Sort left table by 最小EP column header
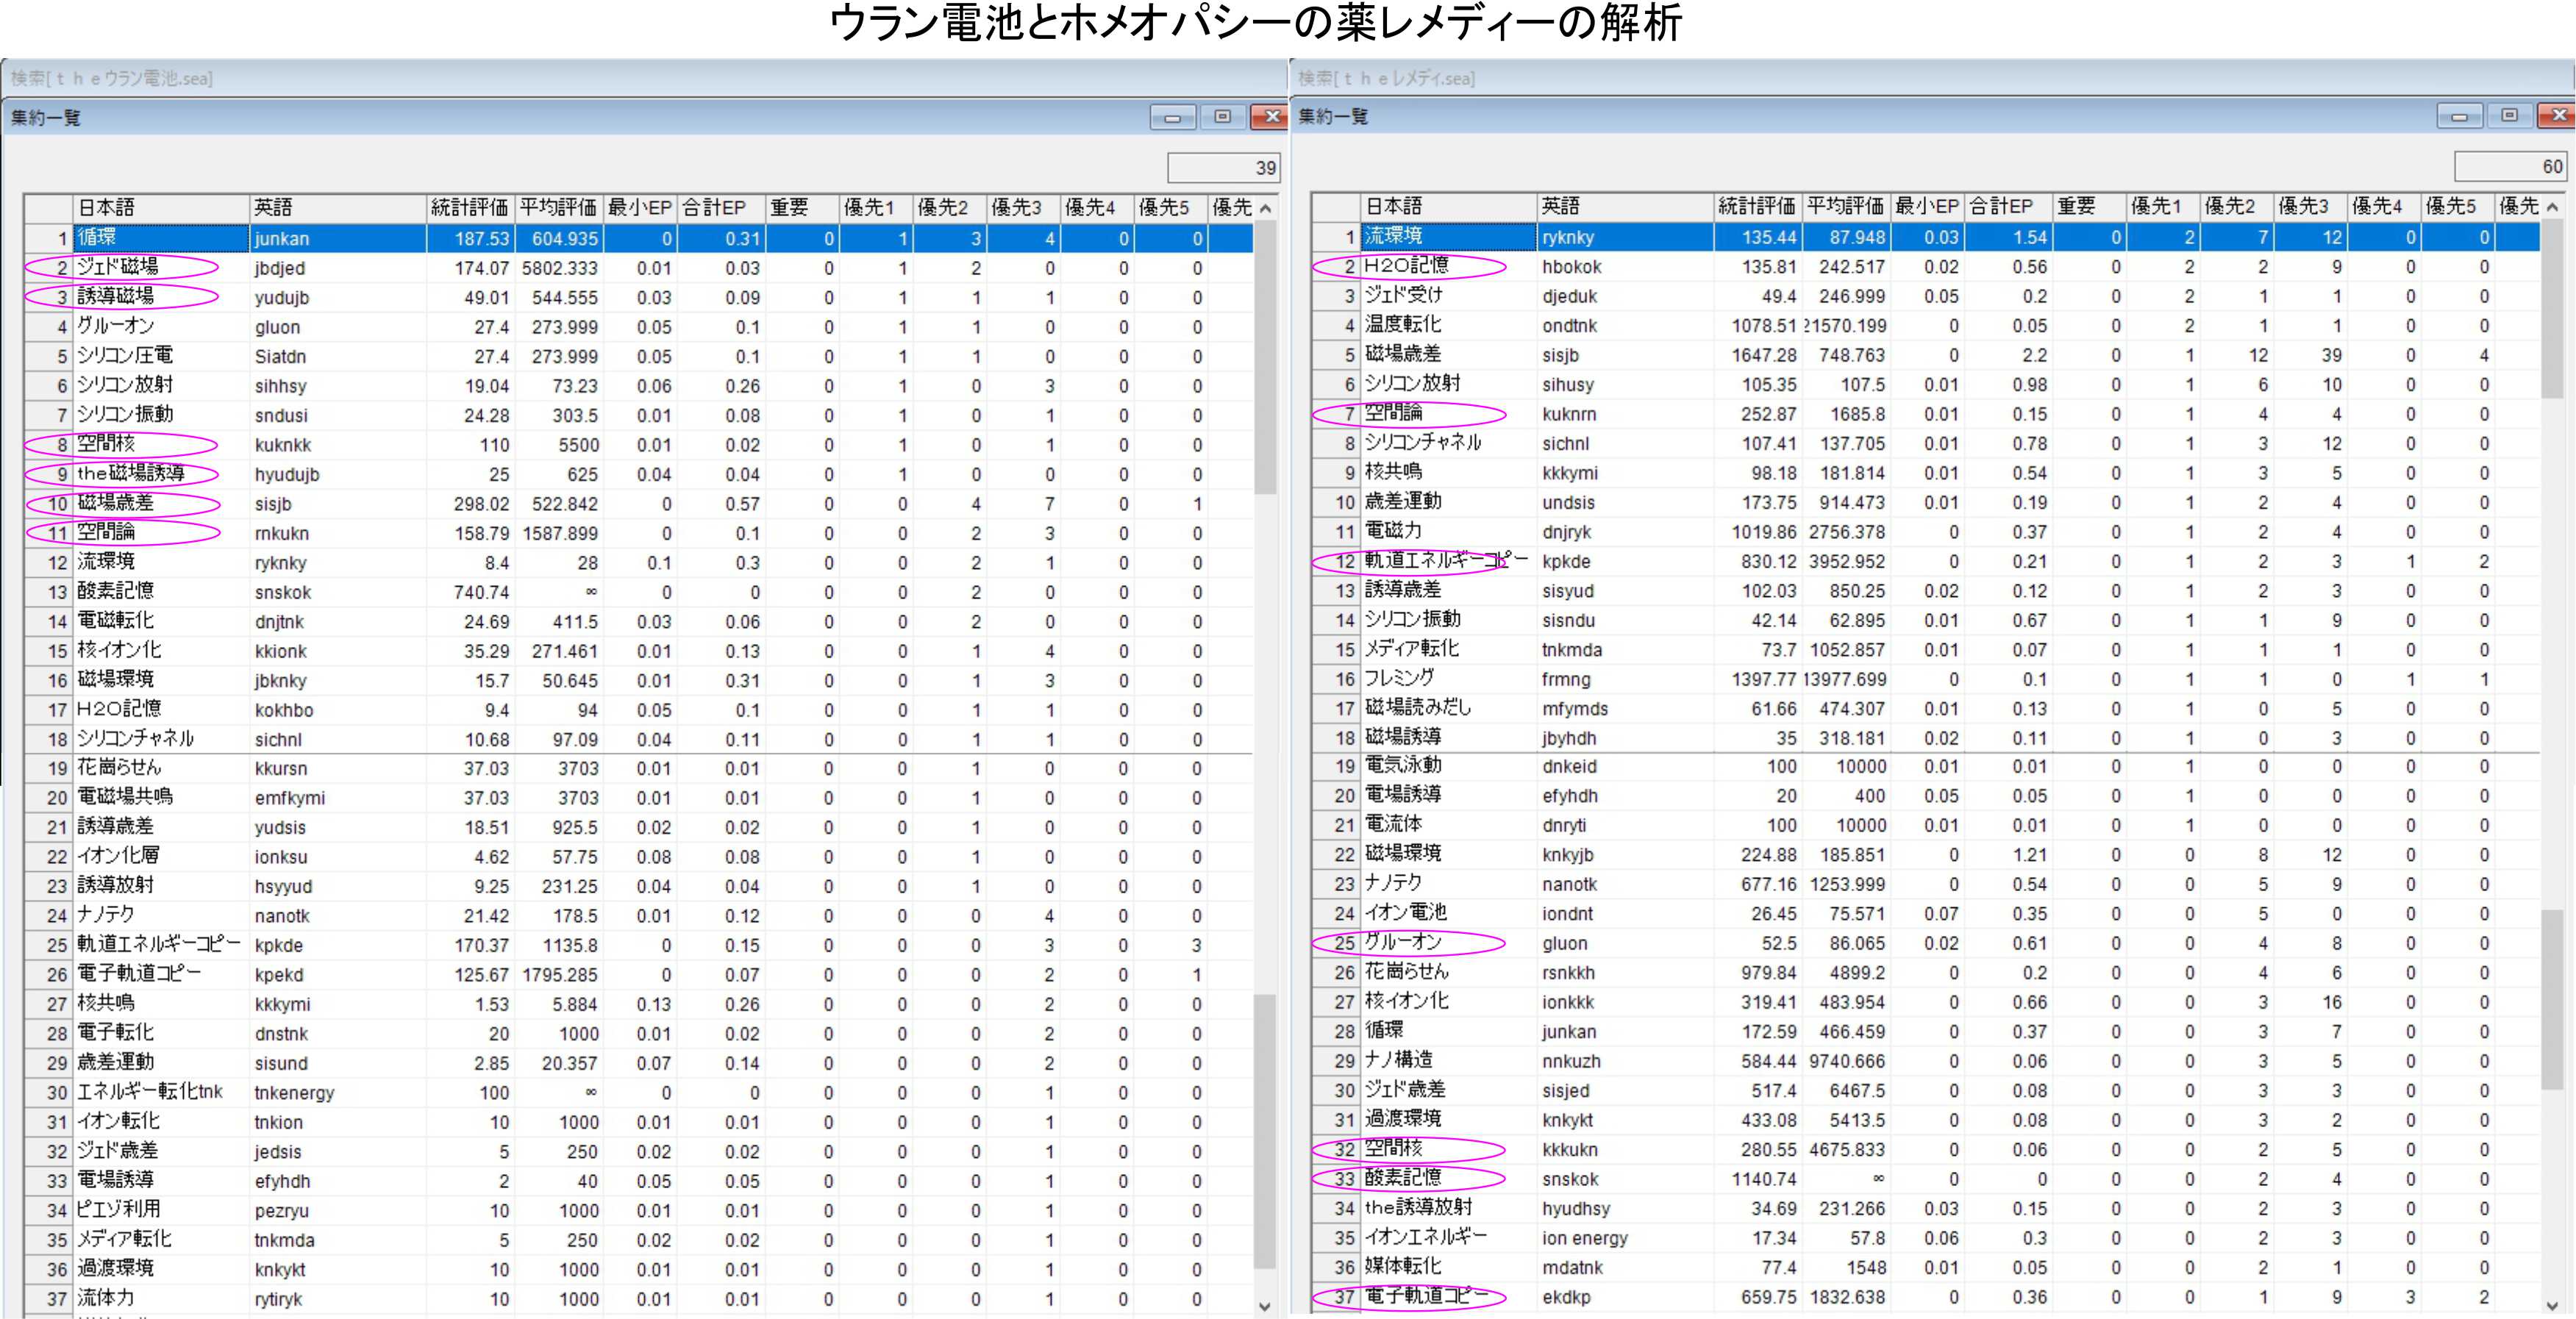Image resolution: width=2576 pixels, height=1319 pixels. 640,208
